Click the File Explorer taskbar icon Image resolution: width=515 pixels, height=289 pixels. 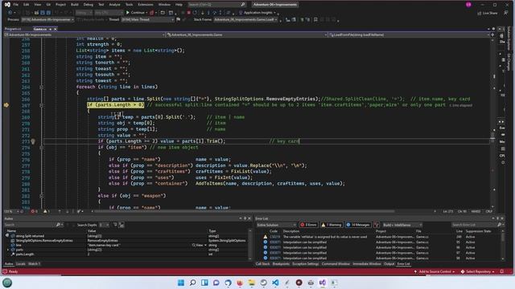point(252,283)
